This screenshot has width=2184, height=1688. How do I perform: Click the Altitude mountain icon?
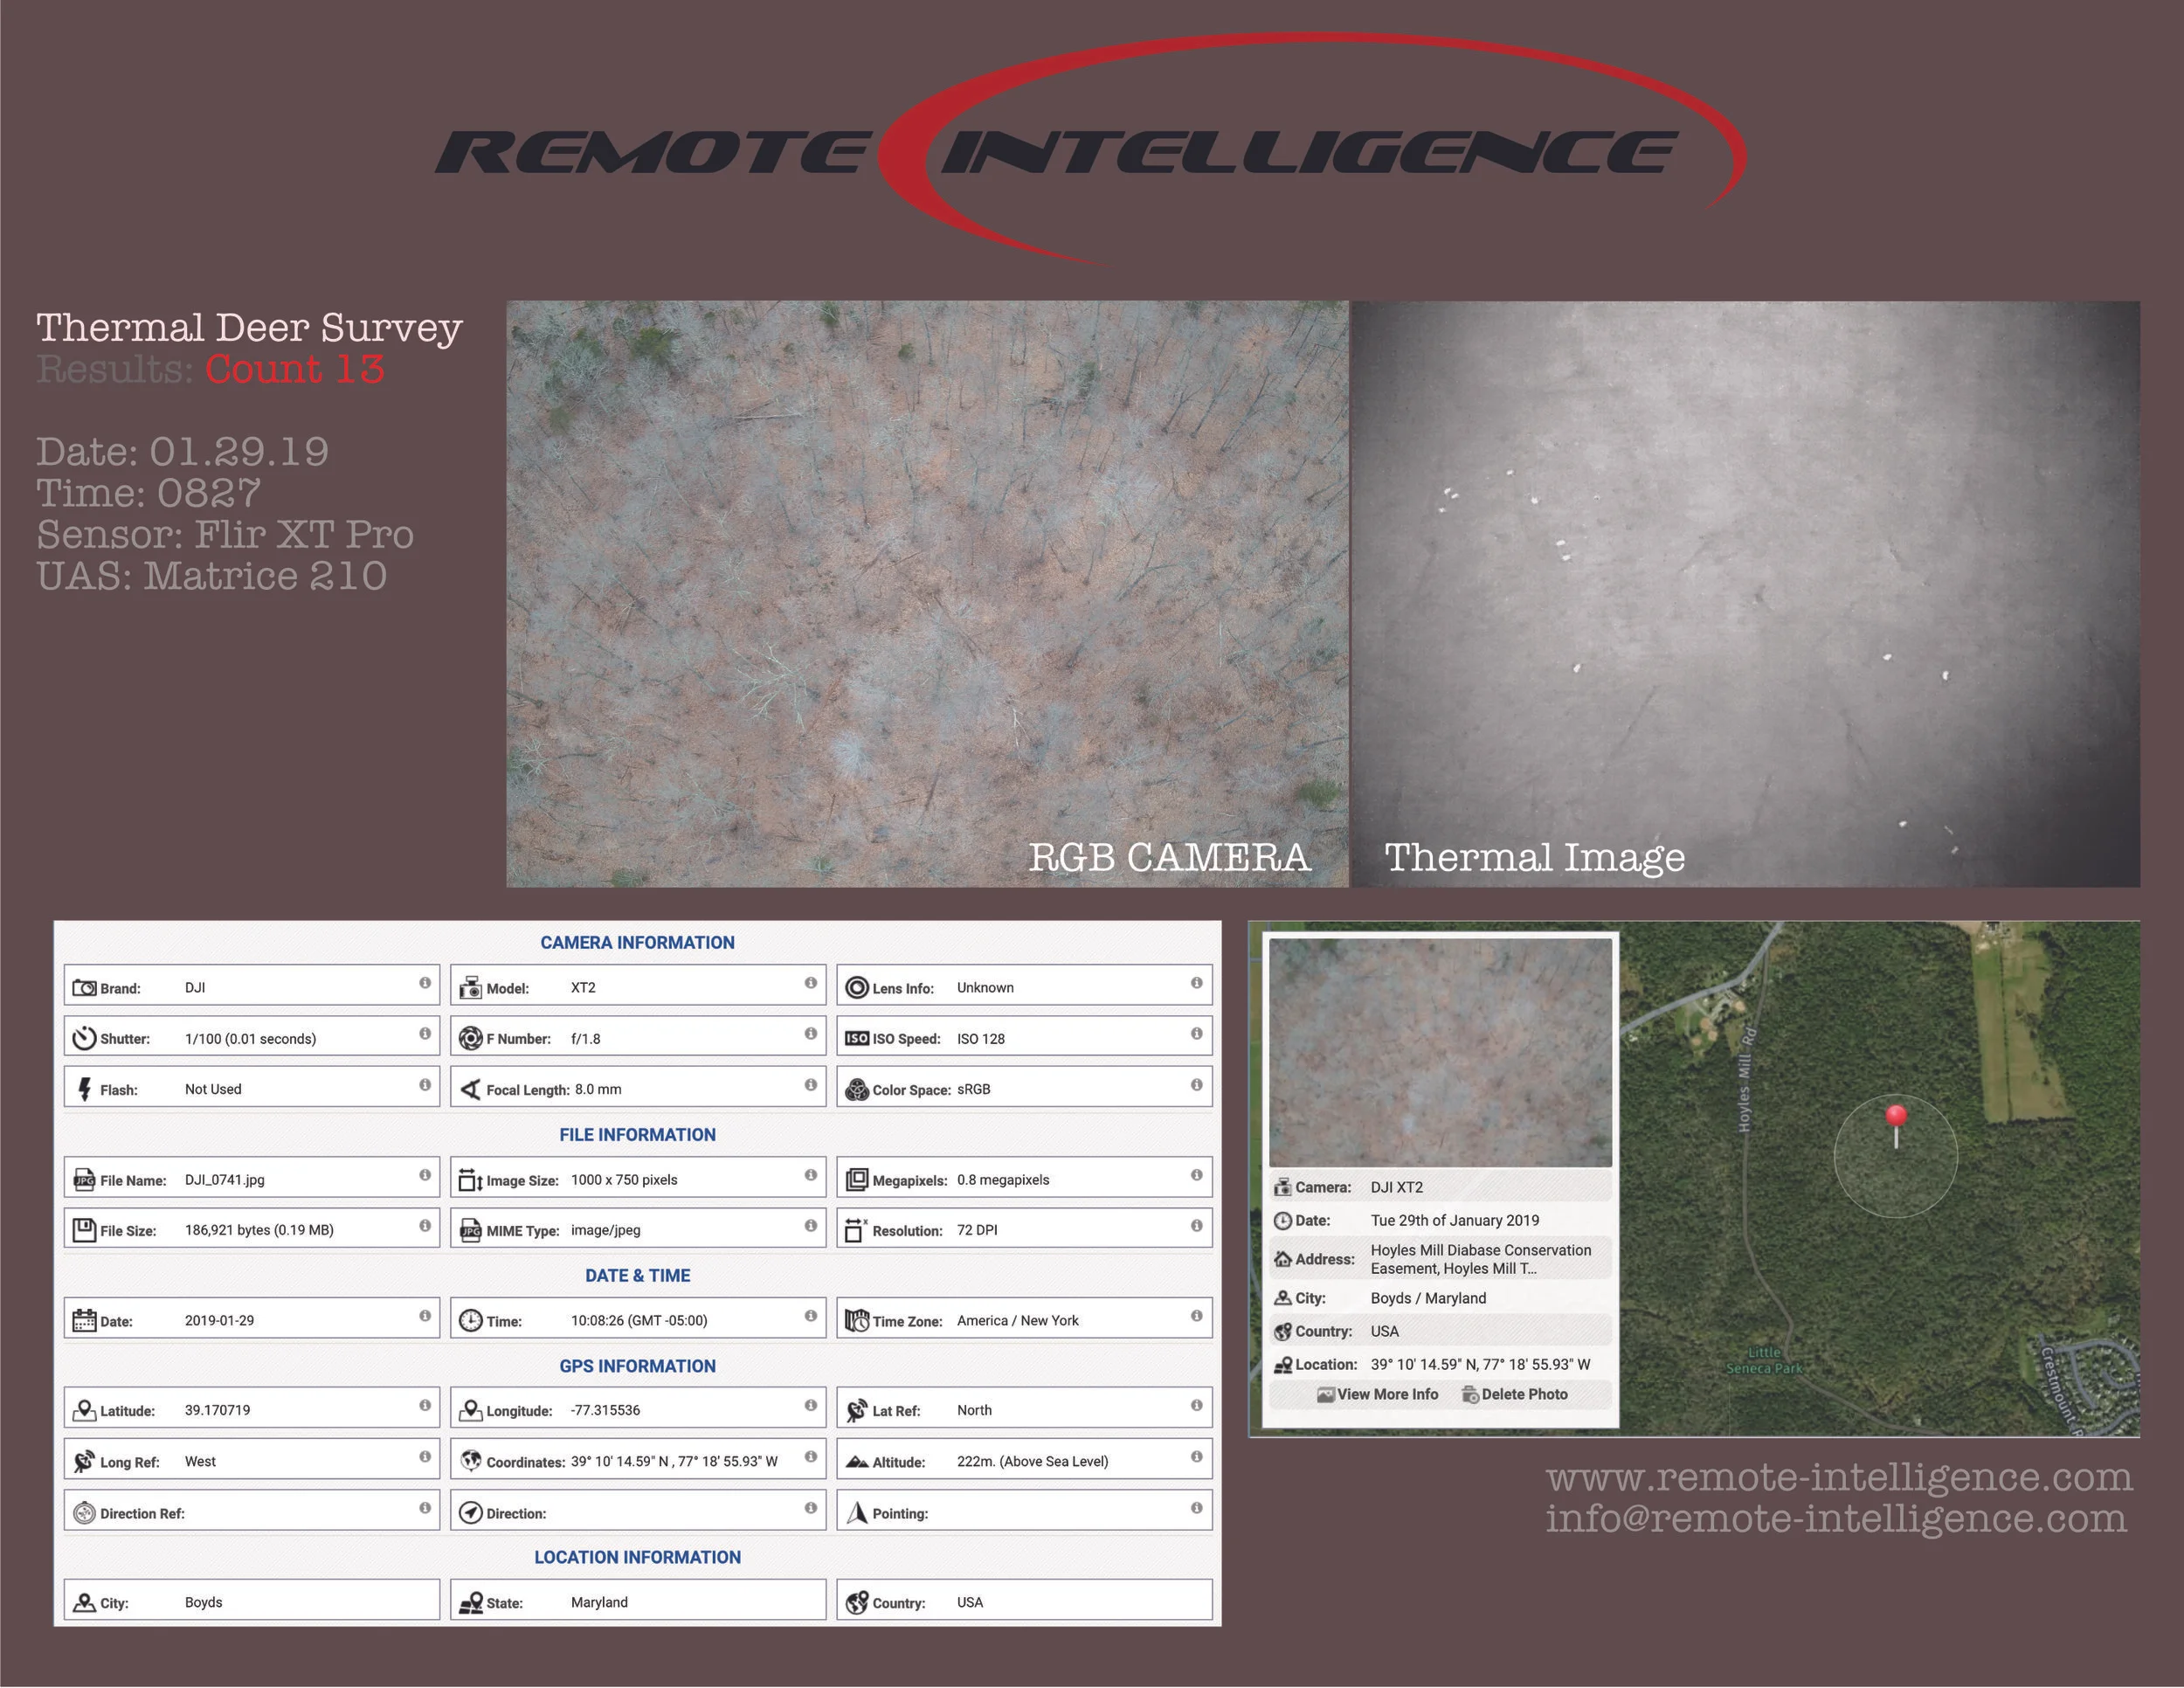(x=857, y=1462)
